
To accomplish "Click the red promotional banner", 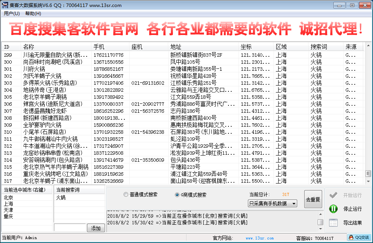I will (186, 29).
